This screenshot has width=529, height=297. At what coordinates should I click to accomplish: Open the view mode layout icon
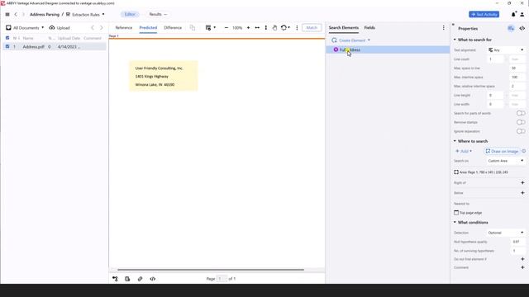click(208, 27)
